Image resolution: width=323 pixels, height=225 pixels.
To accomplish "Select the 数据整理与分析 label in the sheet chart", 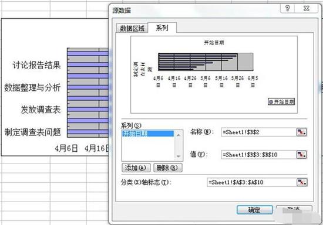I will [x=32, y=87].
